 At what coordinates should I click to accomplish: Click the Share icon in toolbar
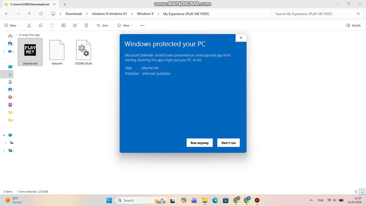pyautogui.click(x=75, y=26)
